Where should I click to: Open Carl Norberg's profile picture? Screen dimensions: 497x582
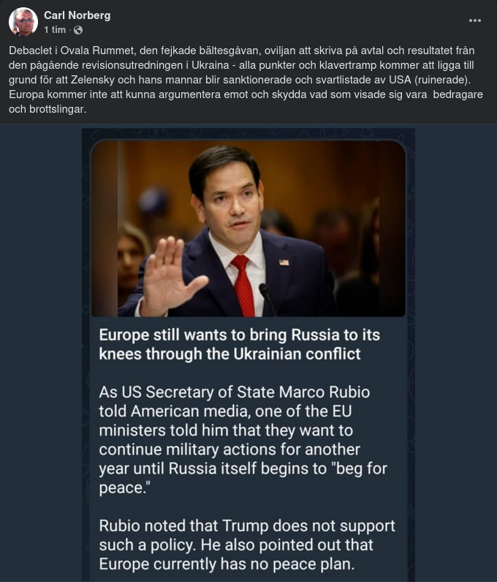pyautogui.click(x=23, y=22)
